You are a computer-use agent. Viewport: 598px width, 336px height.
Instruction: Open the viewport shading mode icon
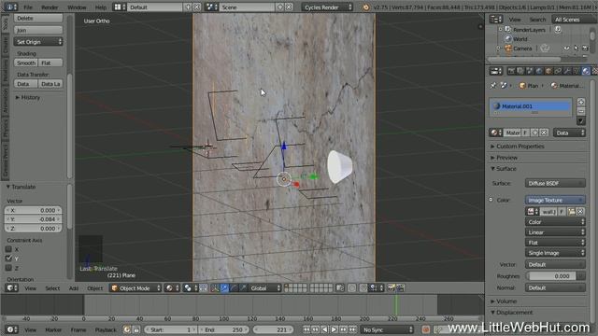pyautogui.click(x=172, y=288)
